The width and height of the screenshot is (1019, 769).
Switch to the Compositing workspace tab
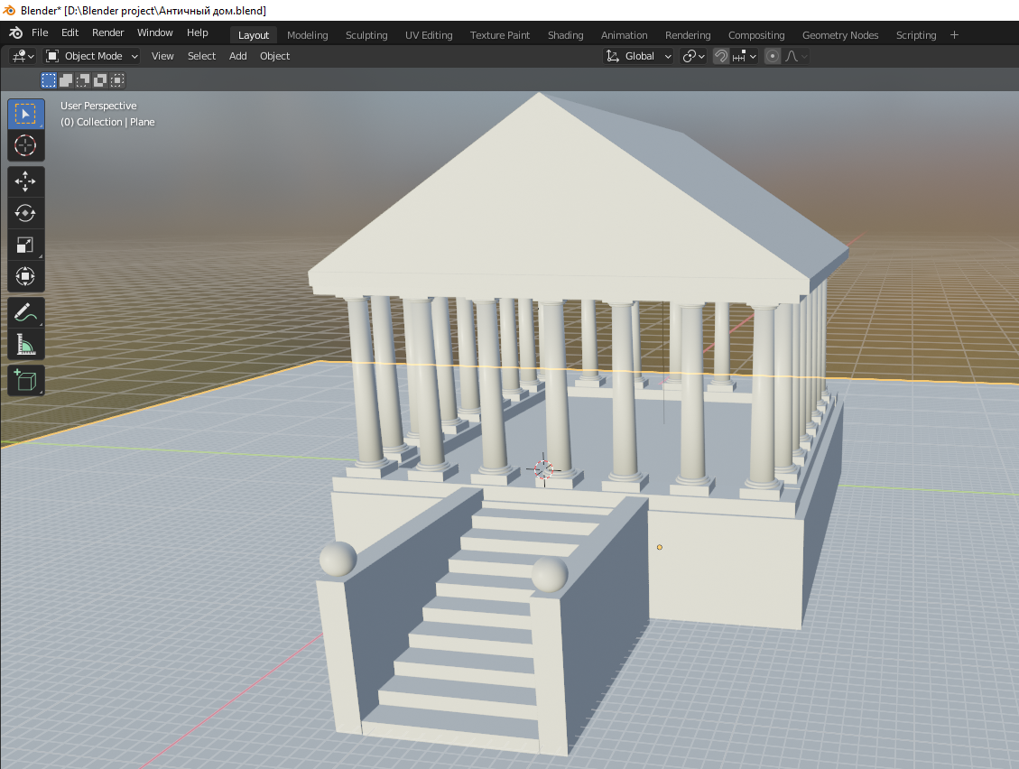tap(756, 35)
